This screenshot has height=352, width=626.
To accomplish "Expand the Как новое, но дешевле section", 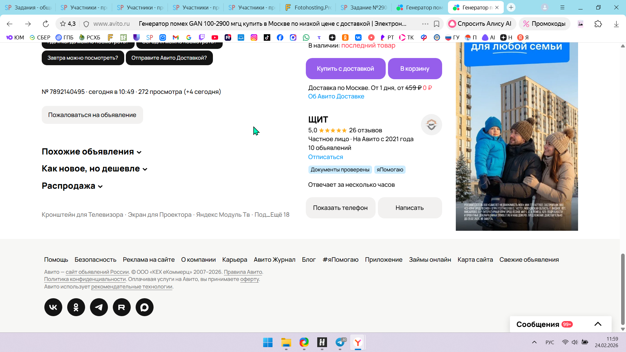I will point(95,169).
